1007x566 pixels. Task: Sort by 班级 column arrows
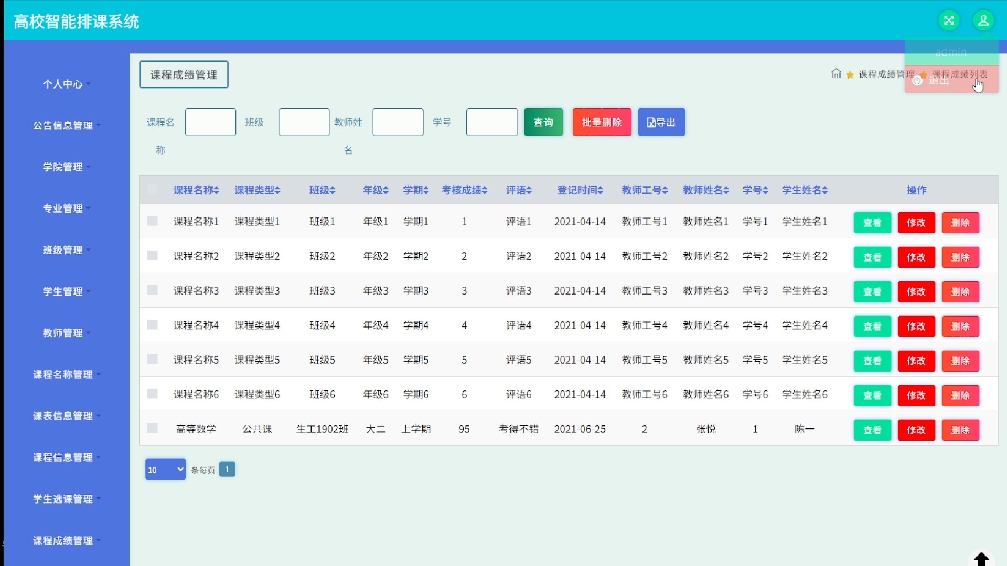333,190
